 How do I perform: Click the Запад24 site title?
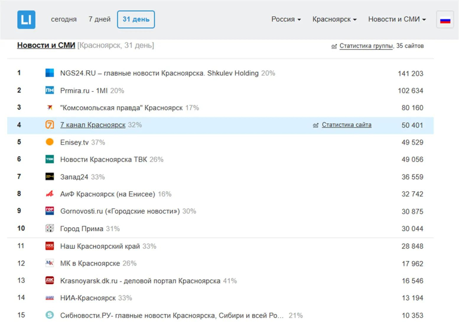pos(75,177)
